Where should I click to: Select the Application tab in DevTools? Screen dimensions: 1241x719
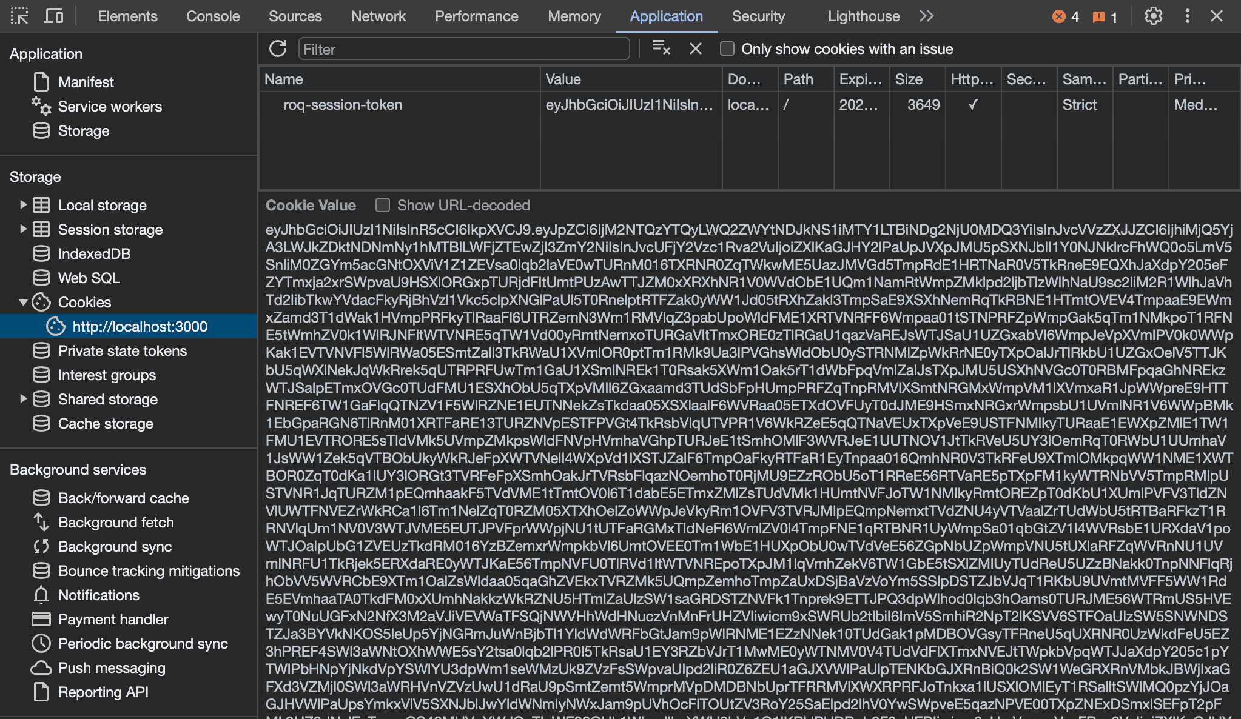pos(667,15)
